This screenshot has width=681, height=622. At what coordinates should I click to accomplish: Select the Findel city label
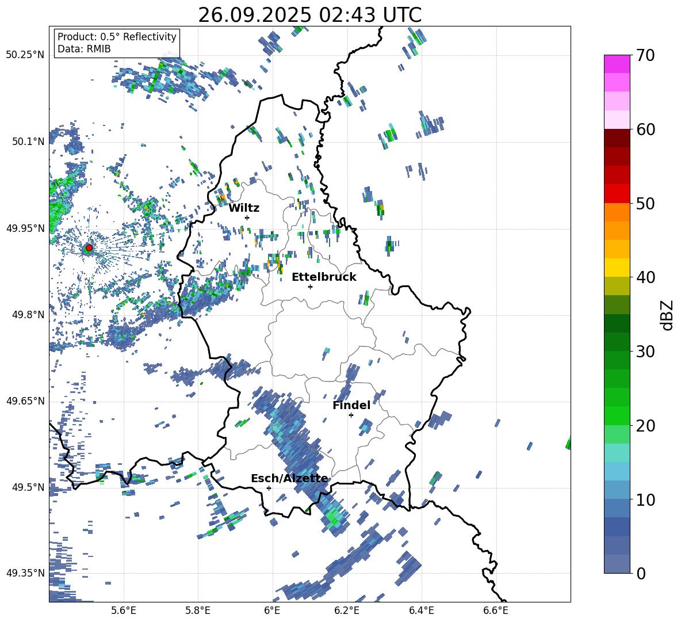pos(351,405)
